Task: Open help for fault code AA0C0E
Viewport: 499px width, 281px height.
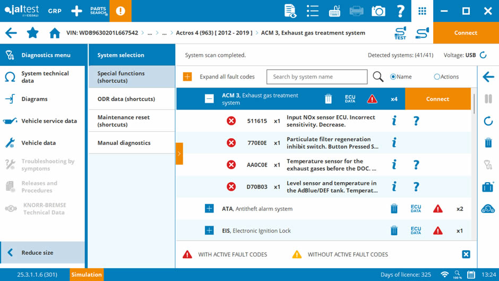Action: click(x=416, y=165)
